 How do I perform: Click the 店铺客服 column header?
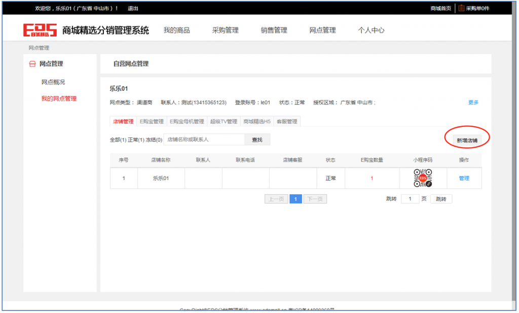click(292, 160)
